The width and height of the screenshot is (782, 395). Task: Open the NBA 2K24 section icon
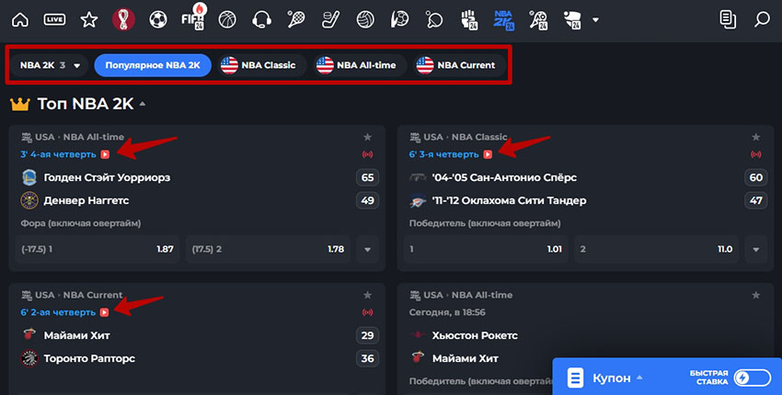click(x=504, y=20)
